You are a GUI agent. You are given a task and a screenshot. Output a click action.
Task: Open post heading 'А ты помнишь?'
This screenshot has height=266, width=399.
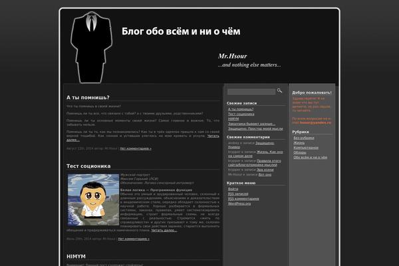(x=88, y=98)
